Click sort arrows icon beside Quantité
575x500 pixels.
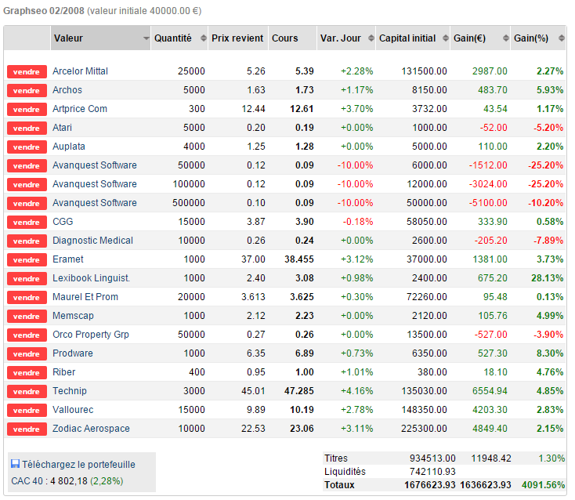click(203, 38)
